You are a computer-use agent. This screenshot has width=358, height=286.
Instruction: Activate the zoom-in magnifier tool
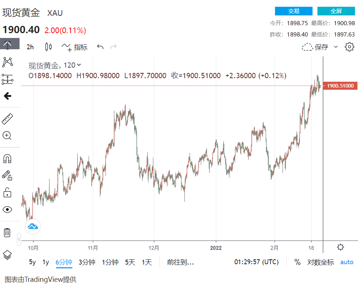7,136
